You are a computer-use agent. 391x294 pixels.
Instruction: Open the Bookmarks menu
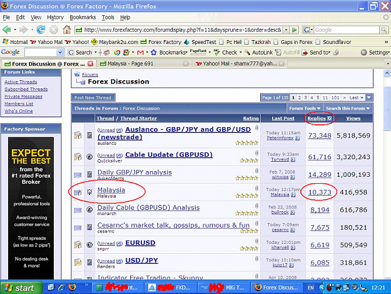pyautogui.click(x=83, y=17)
